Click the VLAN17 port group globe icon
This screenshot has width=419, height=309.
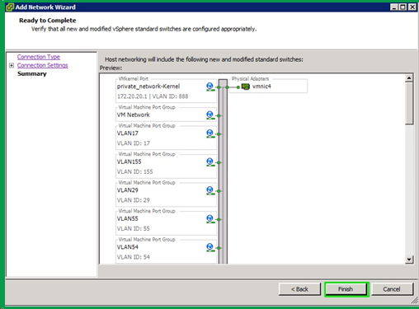click(210, 133)
